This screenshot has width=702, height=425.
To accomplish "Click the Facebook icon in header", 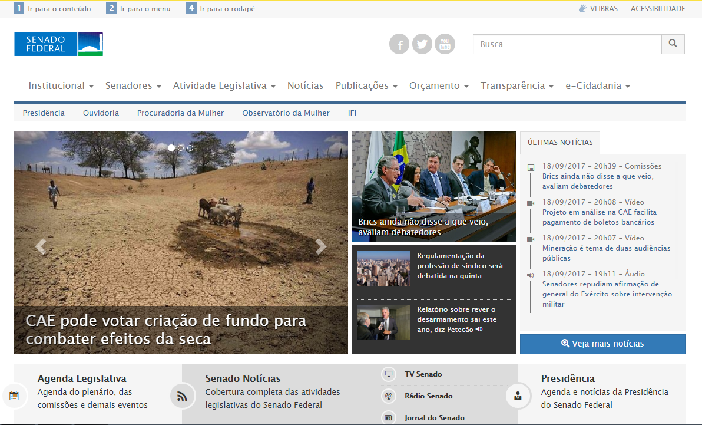I will tap(399, 44).
